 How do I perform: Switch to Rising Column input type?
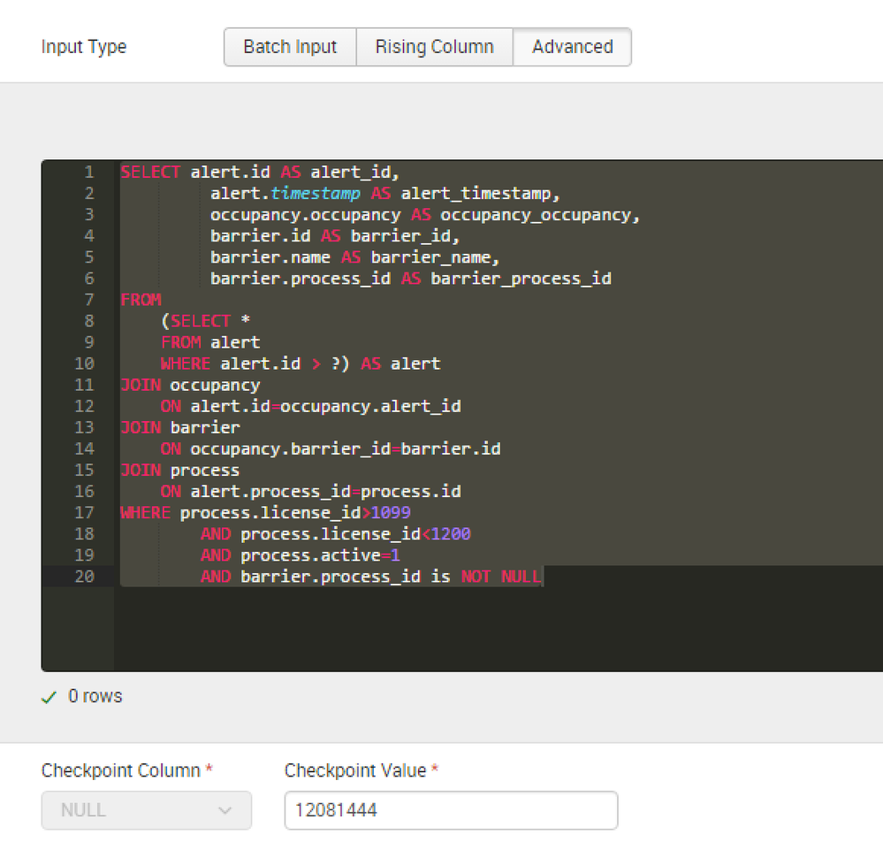click(x=434, y=47)
